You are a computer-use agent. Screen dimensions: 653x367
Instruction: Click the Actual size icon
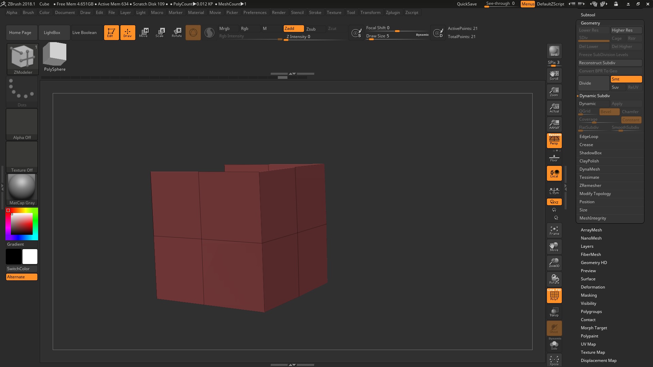point(554,108)
